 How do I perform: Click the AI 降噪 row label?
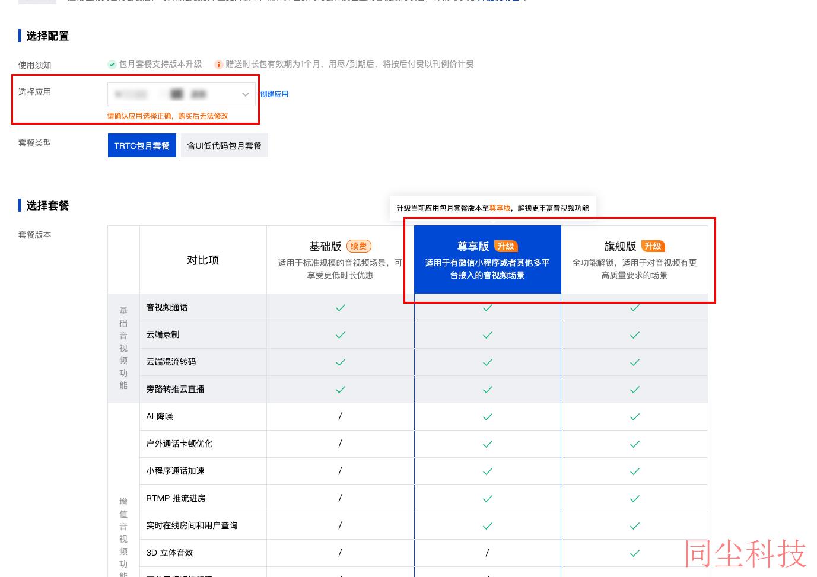(160, 416)
